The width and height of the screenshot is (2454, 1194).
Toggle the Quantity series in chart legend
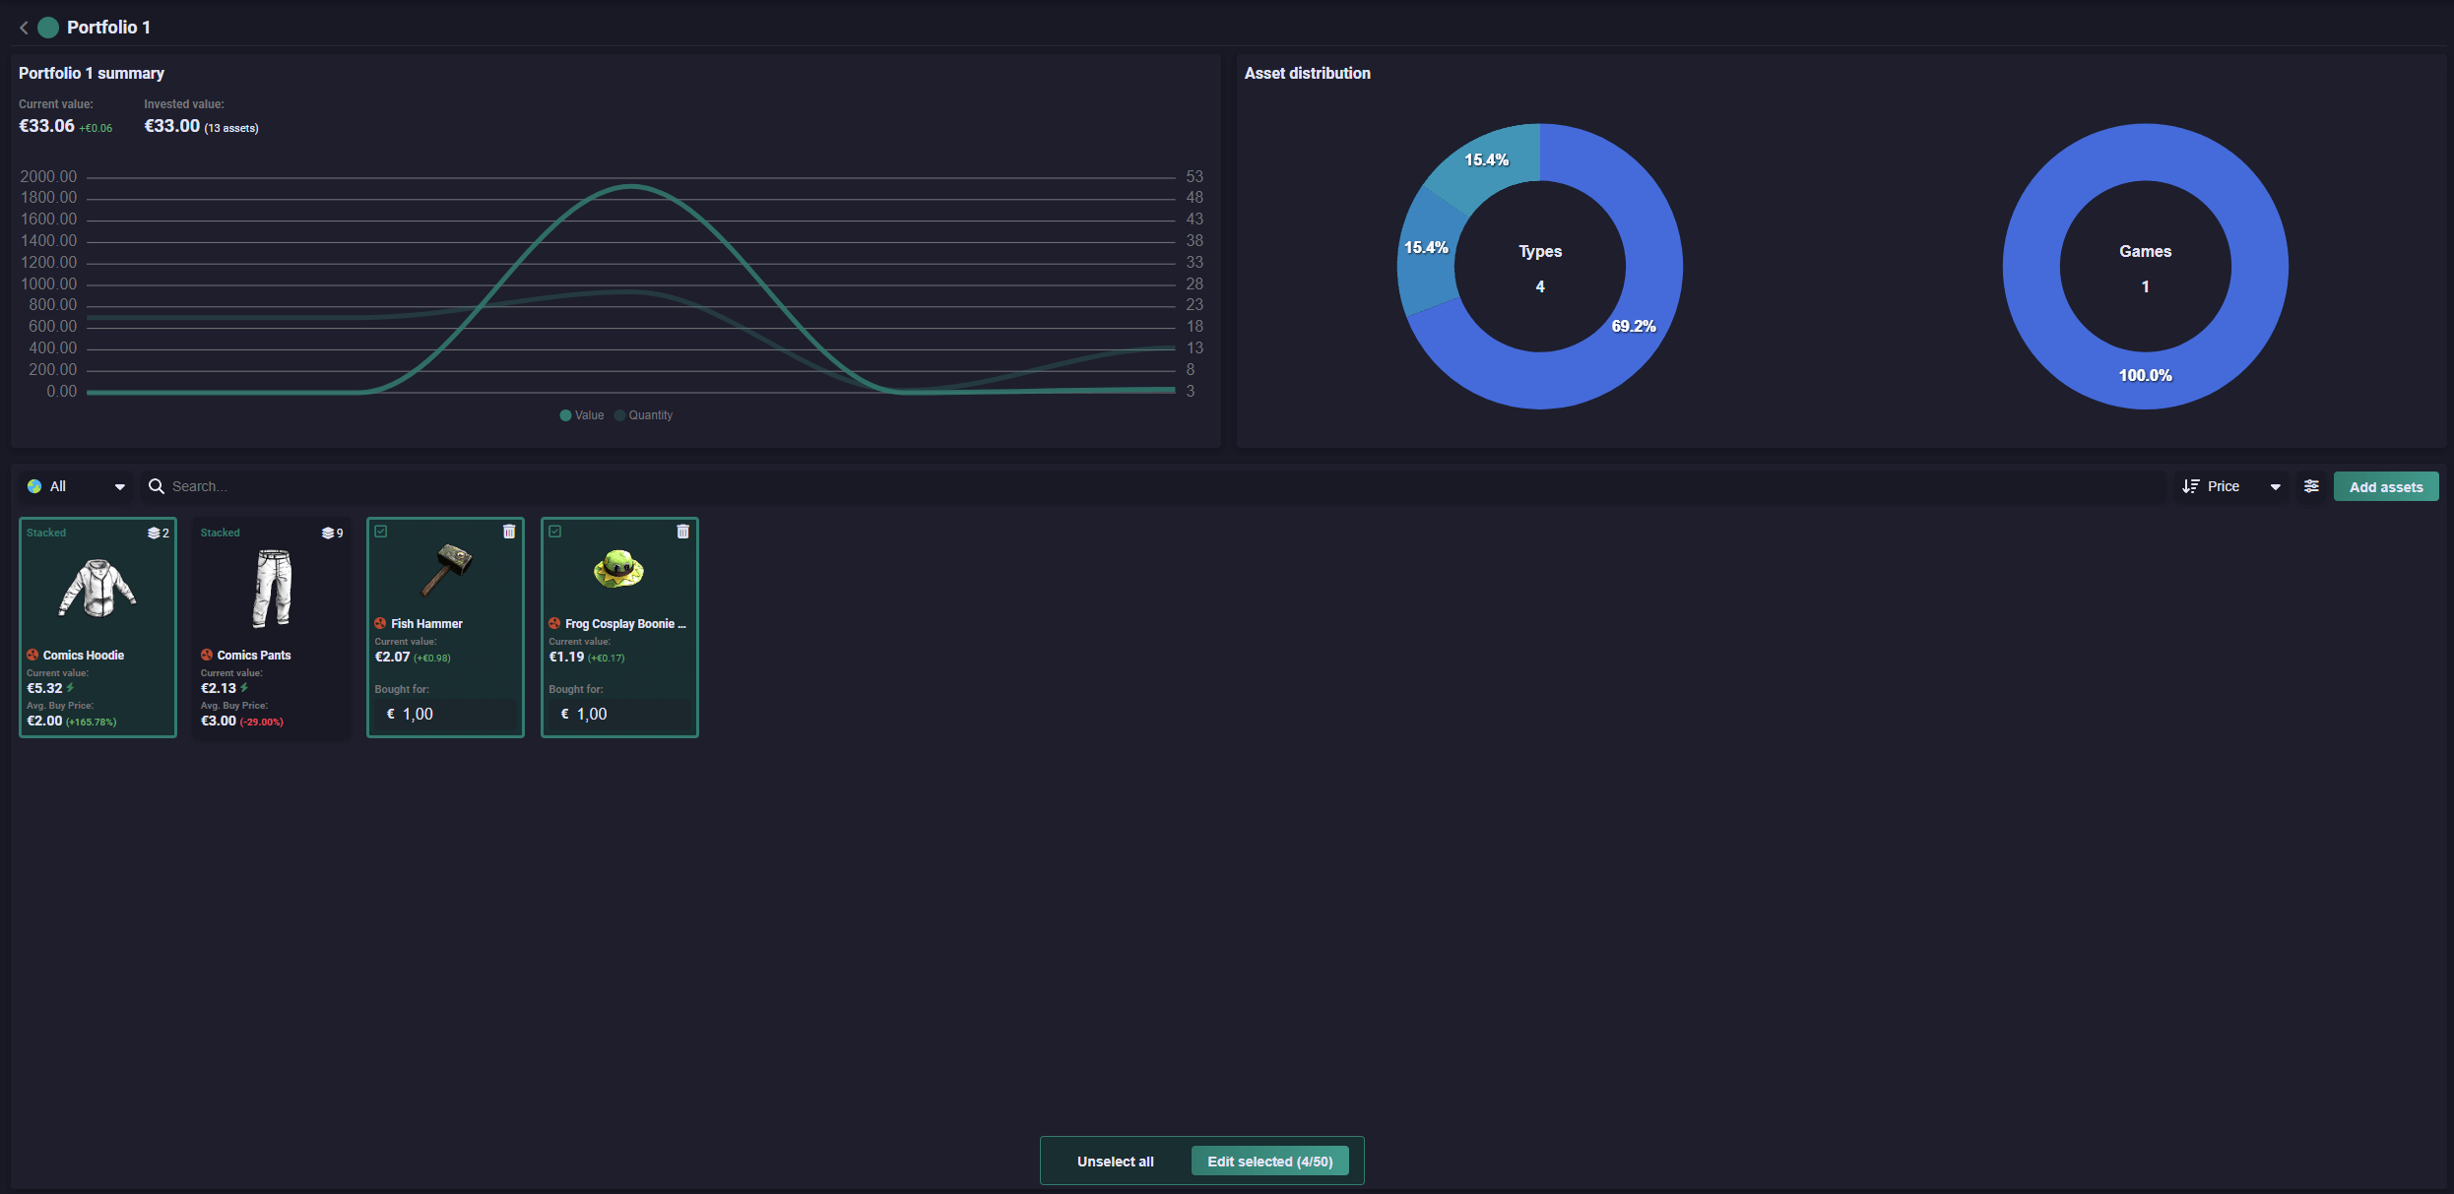pos(644,415)
